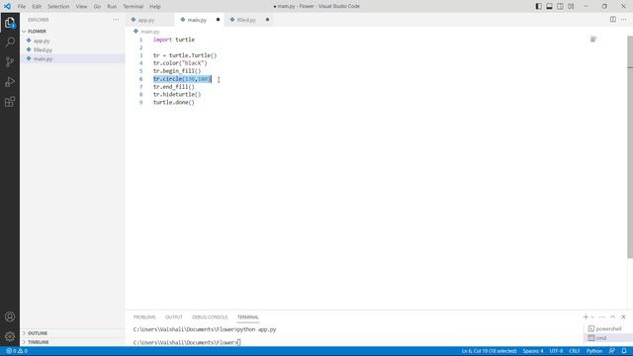Open errors and warnings status indicator

pos(17,351)
